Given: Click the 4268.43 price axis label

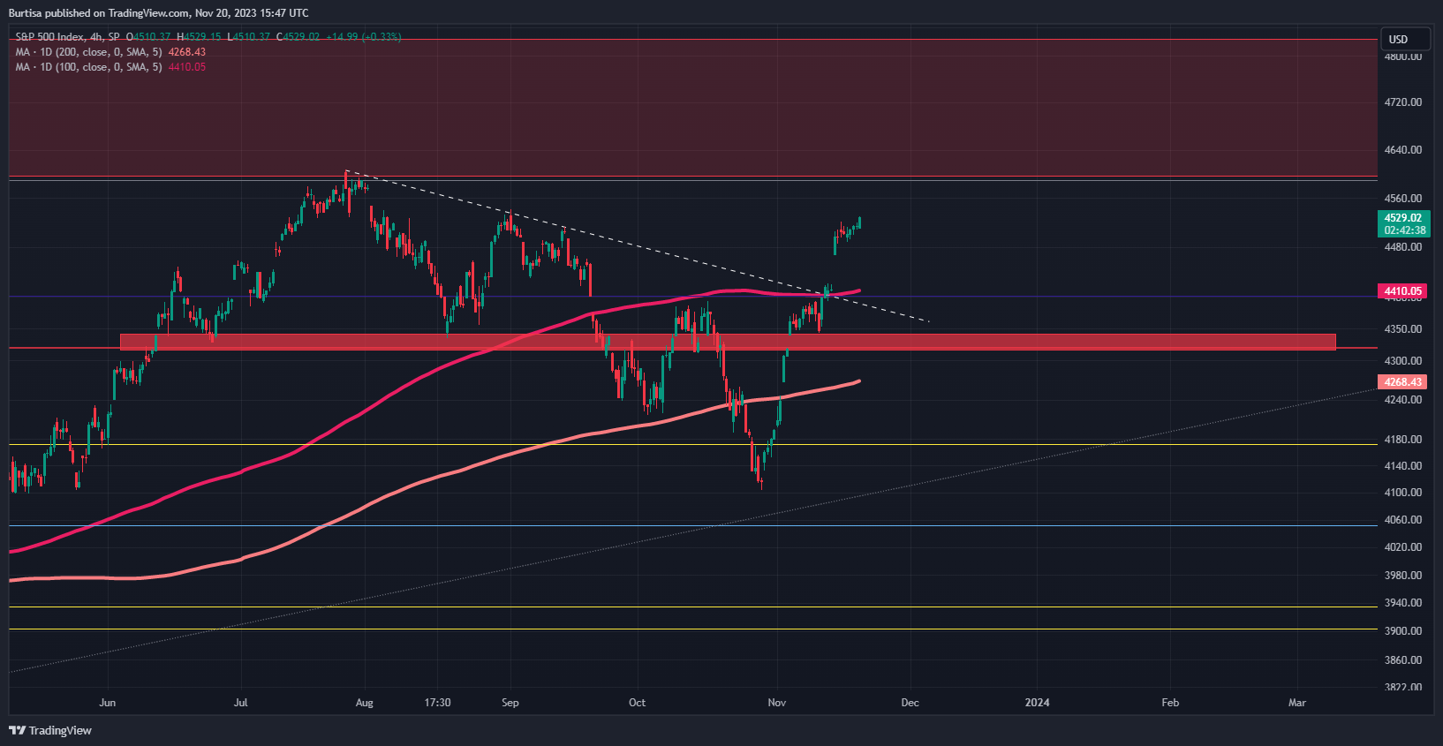Looking at the screenshot, I should [x=1402, y=382].
